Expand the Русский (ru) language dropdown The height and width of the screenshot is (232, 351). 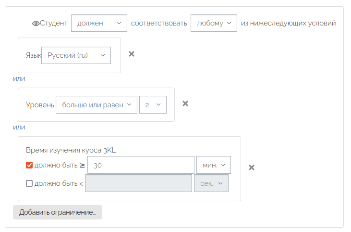pos(76,55)
